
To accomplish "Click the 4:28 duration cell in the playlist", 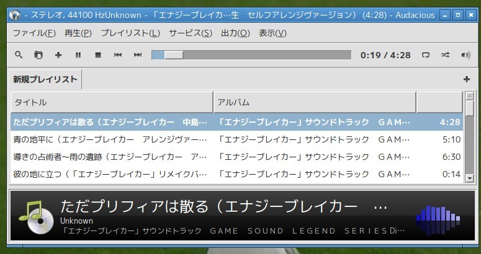I will (450, 123).
